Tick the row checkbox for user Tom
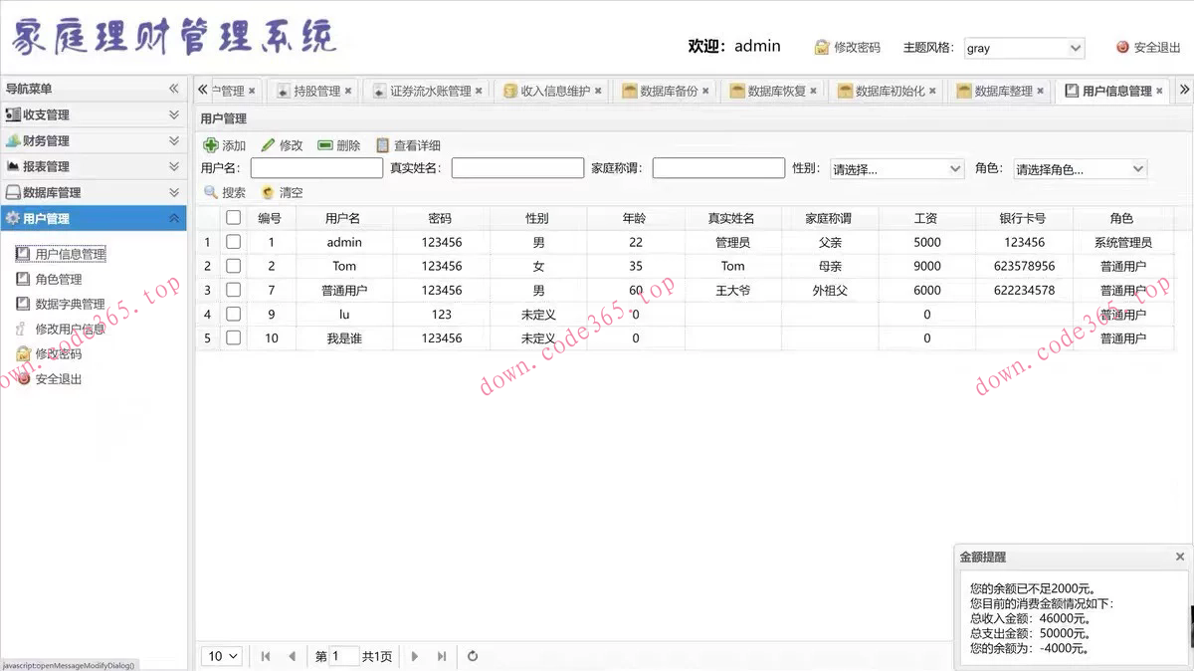 [233, 266]
